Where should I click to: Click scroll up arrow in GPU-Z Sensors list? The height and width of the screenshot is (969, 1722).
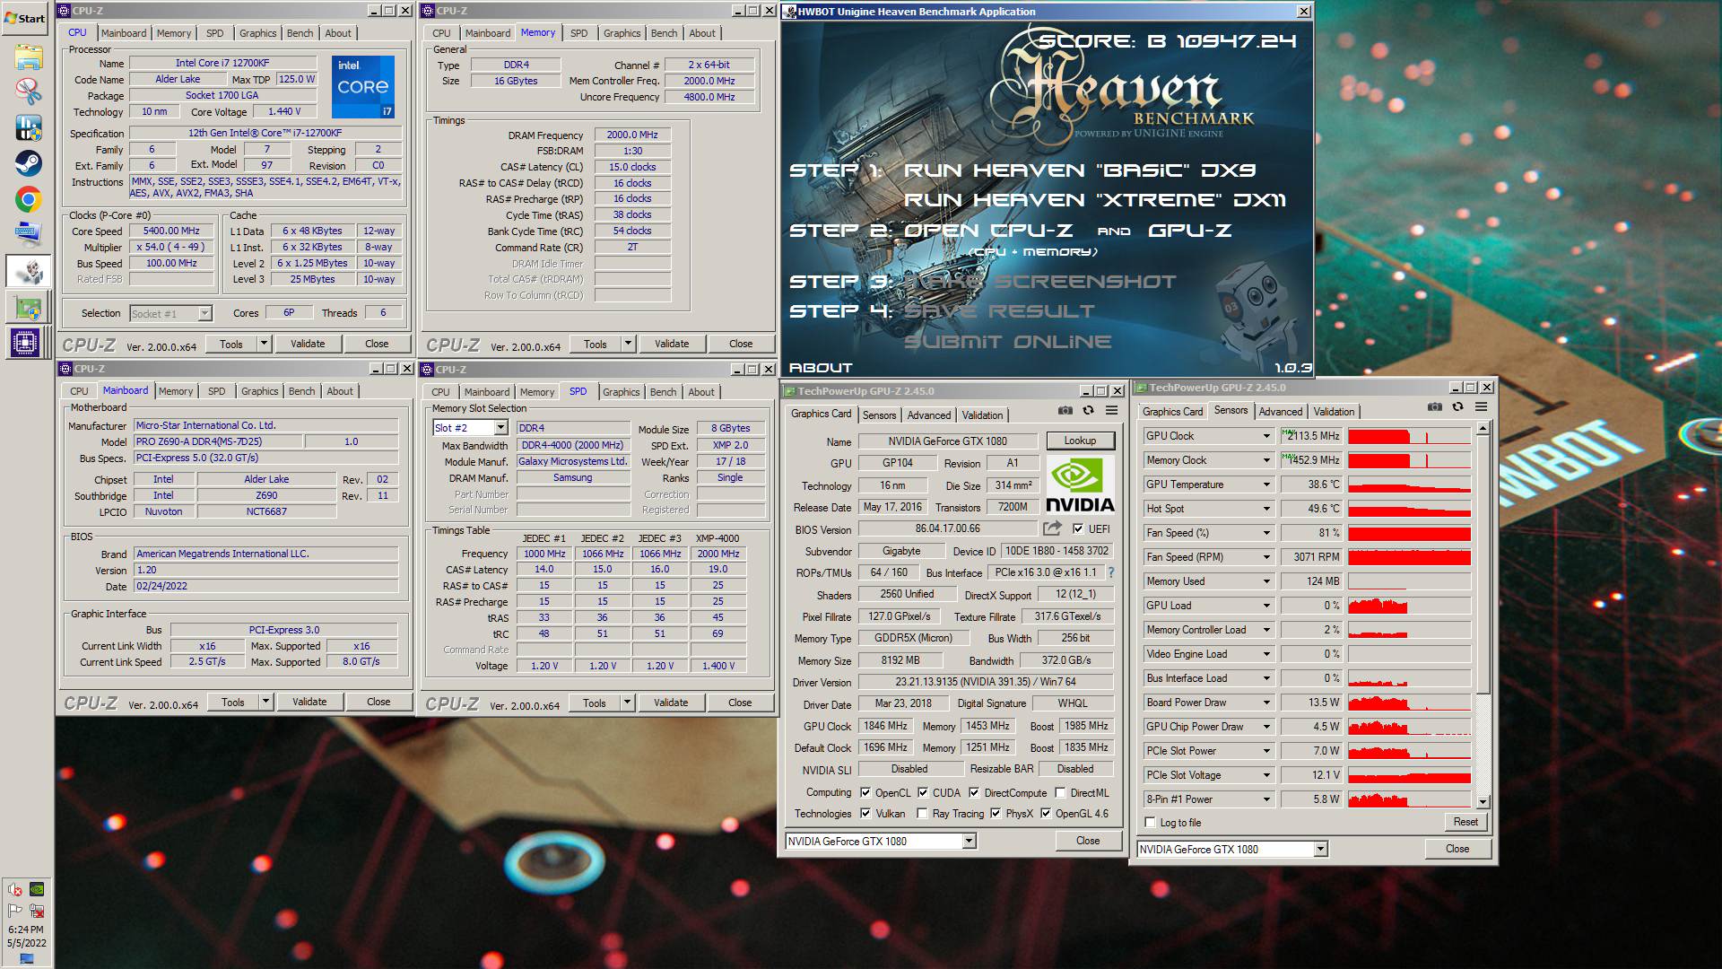tap(1483, 428)
